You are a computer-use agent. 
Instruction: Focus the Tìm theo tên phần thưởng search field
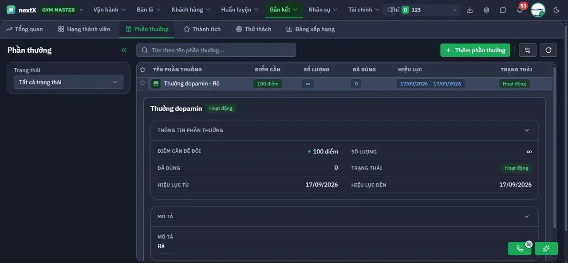[216, 50]
